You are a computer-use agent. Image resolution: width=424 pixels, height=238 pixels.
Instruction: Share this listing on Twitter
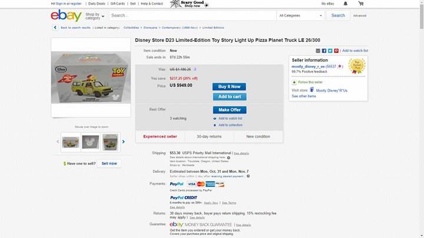(330, 51)
